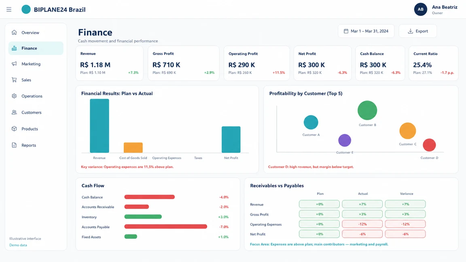Open the hamburger menu icon

9,10
